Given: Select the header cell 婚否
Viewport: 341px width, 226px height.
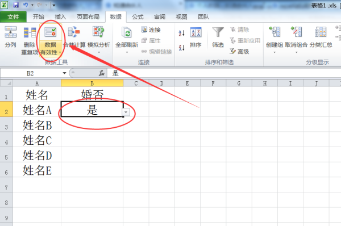Looking at the screenshot, I should (92, 94).
